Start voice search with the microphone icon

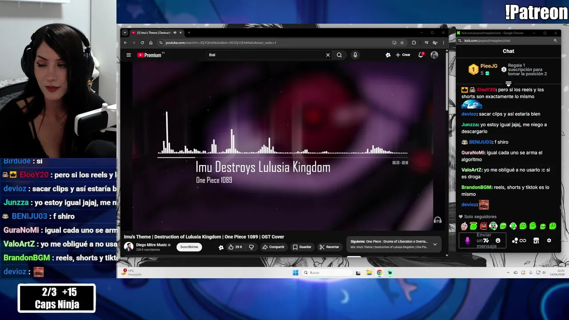[x=355, y=55]
